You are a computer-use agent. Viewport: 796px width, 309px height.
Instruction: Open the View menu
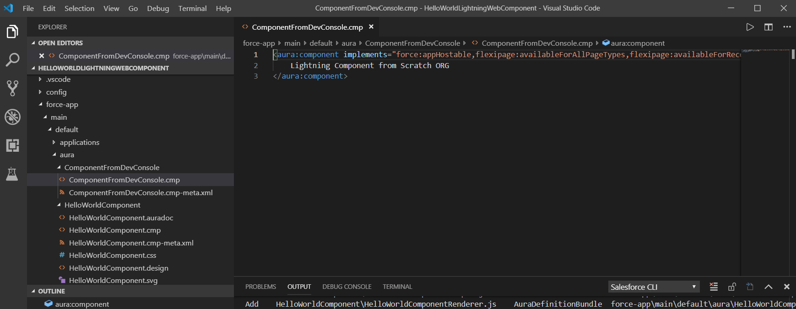111,8
